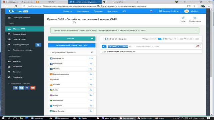Open the VK social link icon
Viewport: 214px width, 120px height.
click(x=15, y=88)
